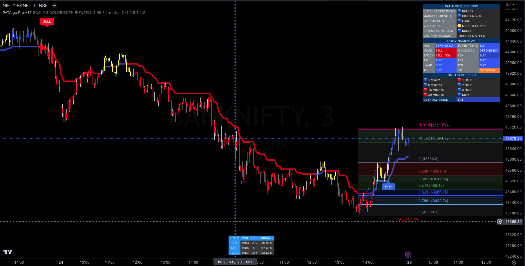The image size is (525, 266).
Task: Click the HIGH 66.53% market strength value
Action: point(472,16)
